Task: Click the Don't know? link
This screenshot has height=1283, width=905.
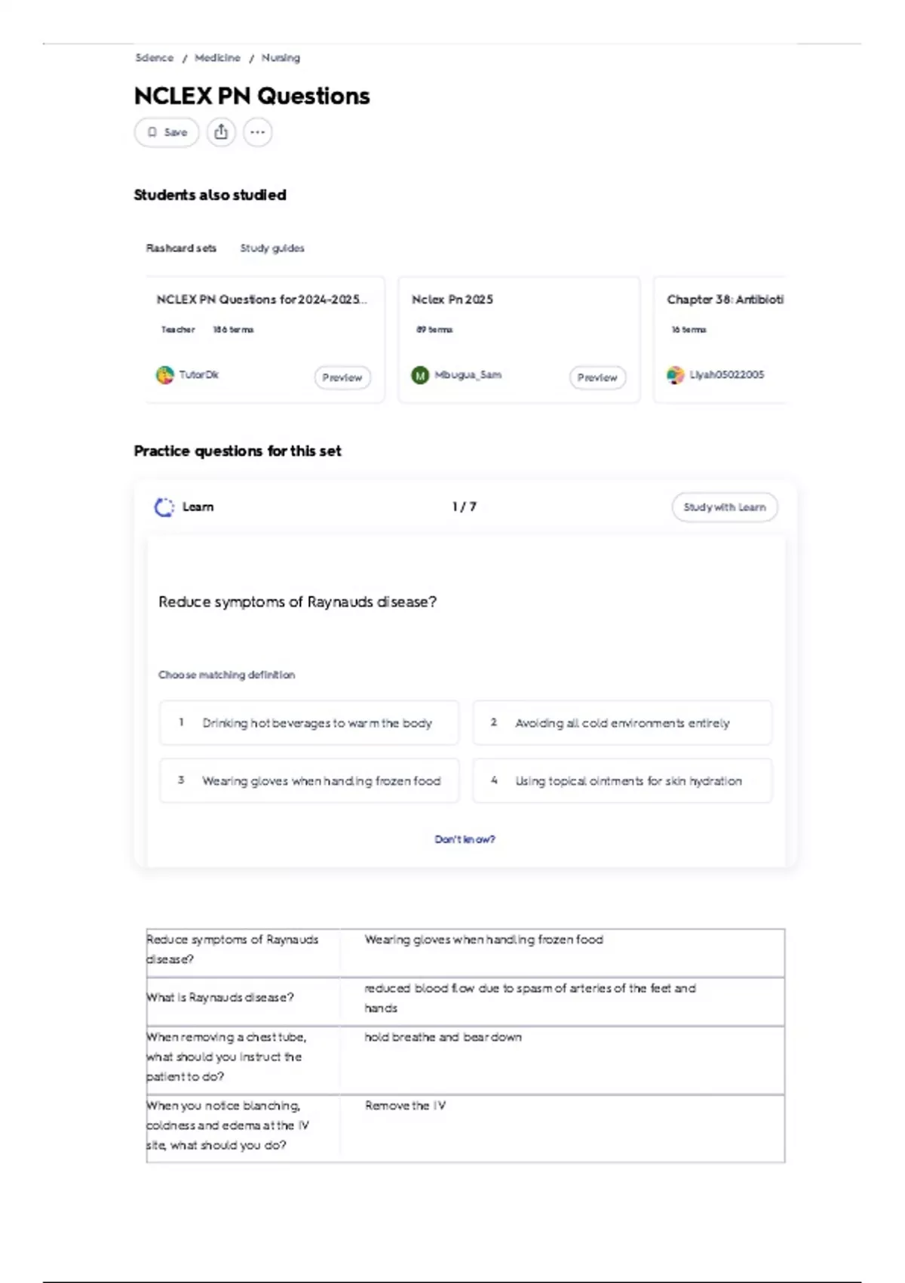Action: pyautogui.click(x=465, y=839)
